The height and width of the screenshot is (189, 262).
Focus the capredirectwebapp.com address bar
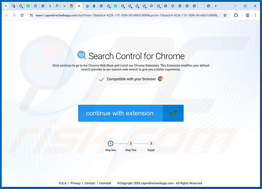click(127, 15)
